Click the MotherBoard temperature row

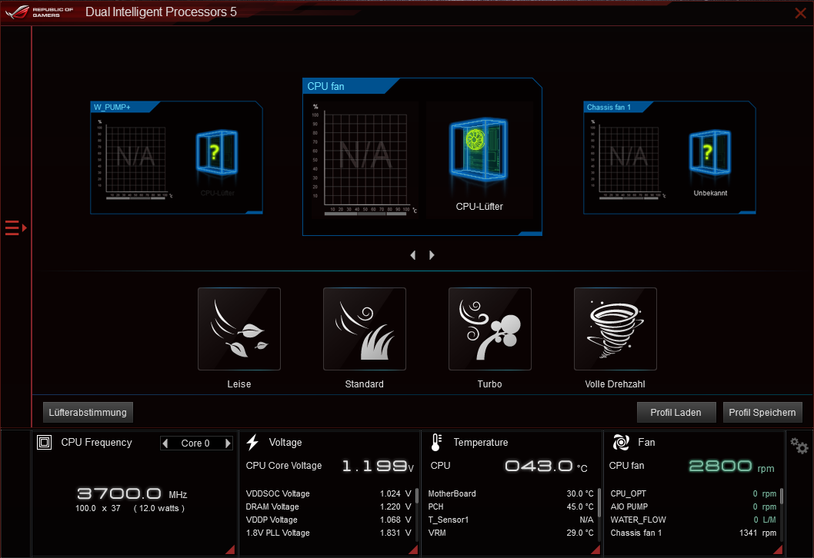(x=511, y=493)
